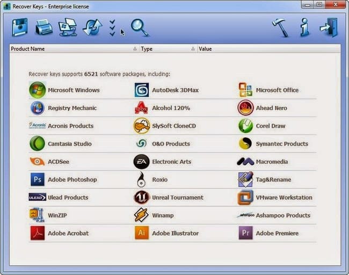Click the Adobe Illustrator Ai icon
The image size is (349, 275).
point(142,233)
